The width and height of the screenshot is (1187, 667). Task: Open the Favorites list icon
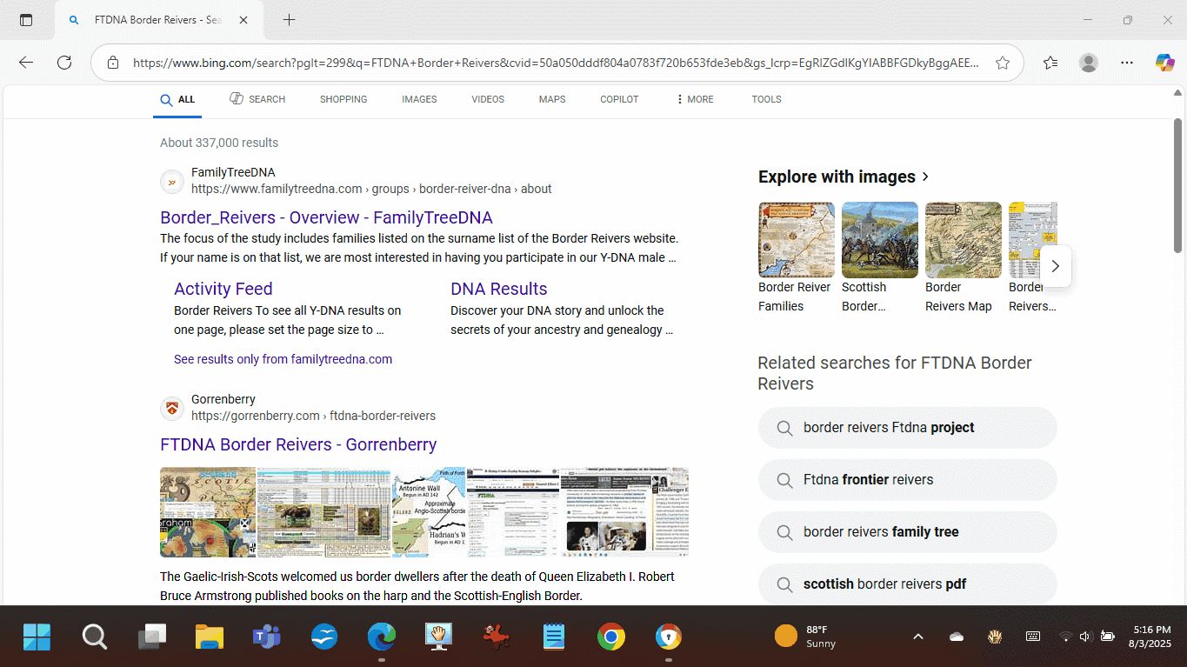click(x=1050, y=63)
